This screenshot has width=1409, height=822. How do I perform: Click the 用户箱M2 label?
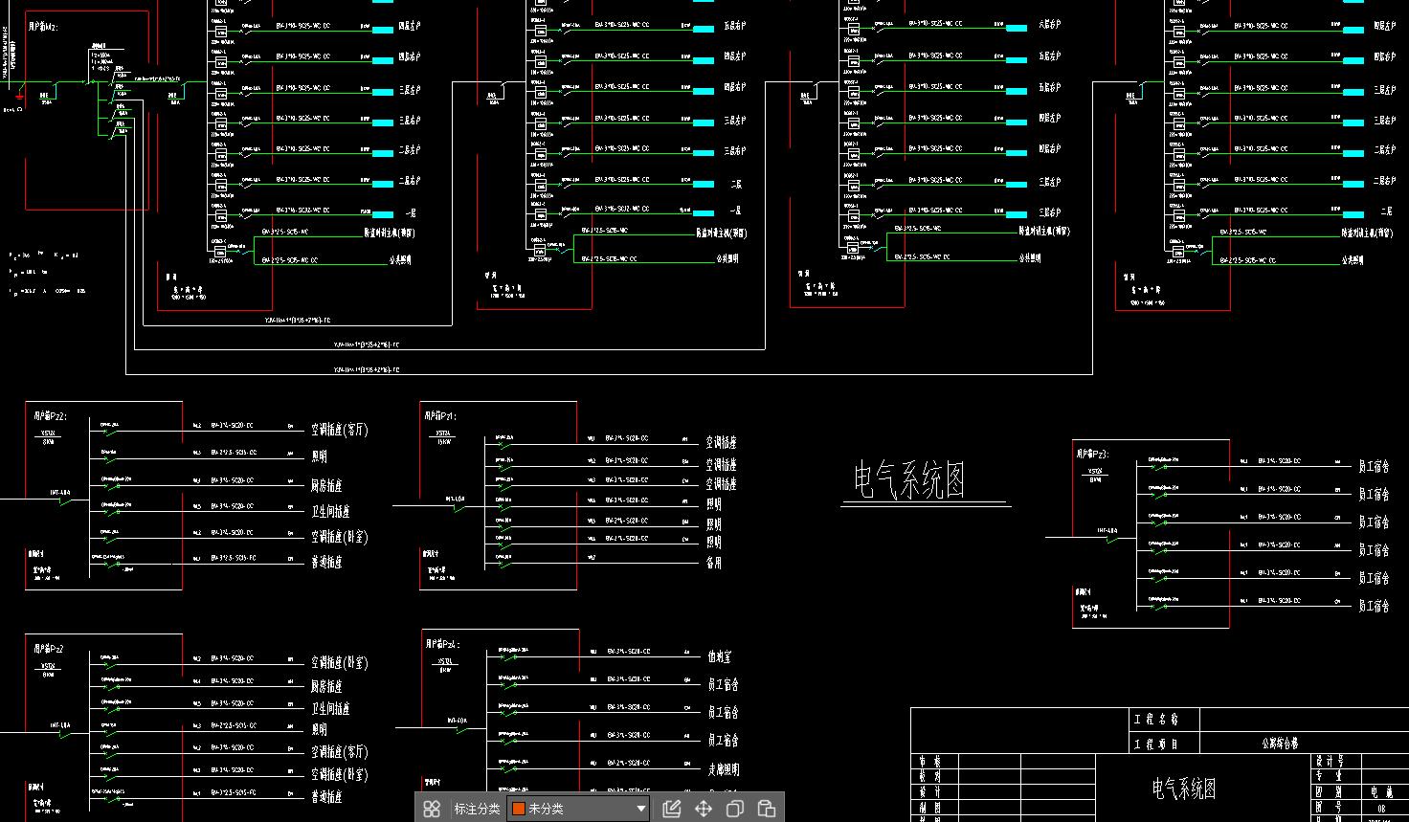[45, 27]
